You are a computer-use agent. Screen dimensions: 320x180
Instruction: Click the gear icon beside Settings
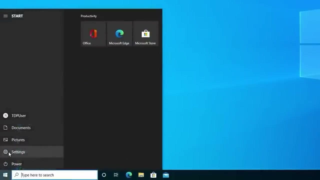[x=5, y=152]
